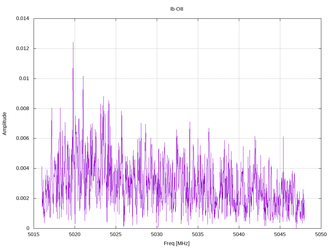Click the tallest spectrum peak near 5020 MHz
Viewport: 331px width, 248px height.
point(73,43)
